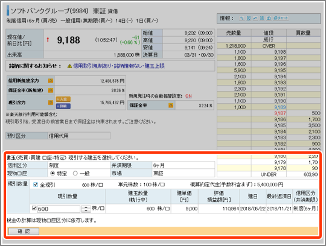Click the 成行 row in the order book

click(x=269, y=40)
